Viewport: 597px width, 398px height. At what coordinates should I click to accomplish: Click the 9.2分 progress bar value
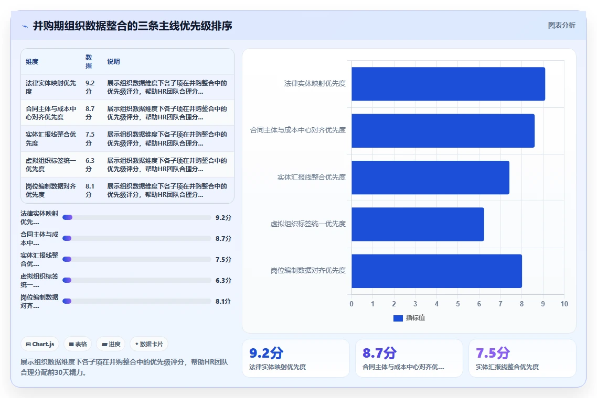[x=223, y=217]
